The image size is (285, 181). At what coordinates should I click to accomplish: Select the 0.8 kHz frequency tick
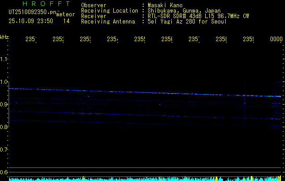point(5,127)
